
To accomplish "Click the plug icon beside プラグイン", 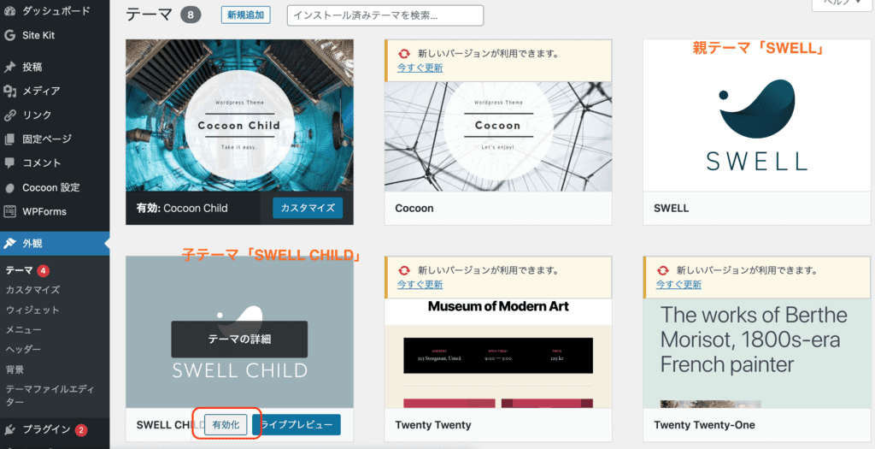I will 9,429.
